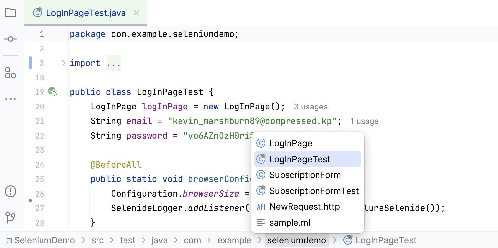Click the password variable name on line 22
The image size is (498, 248).
147,136
